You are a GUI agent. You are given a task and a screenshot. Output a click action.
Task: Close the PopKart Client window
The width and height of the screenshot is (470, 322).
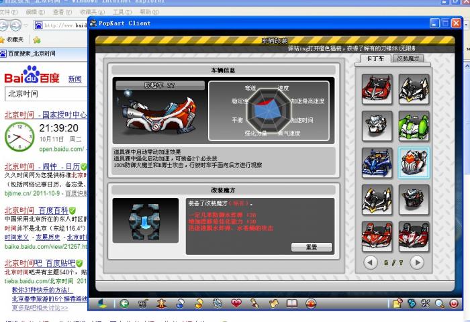click(x=456, y=23)
